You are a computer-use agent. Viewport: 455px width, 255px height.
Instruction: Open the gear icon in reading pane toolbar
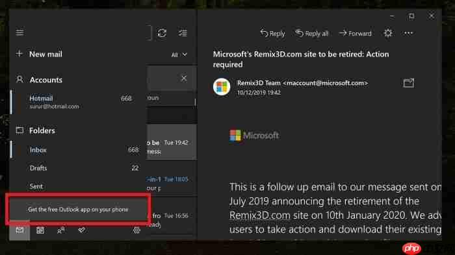(388, 33)
